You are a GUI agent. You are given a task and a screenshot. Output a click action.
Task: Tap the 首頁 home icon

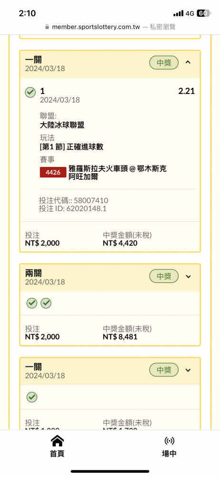point(57,440)
